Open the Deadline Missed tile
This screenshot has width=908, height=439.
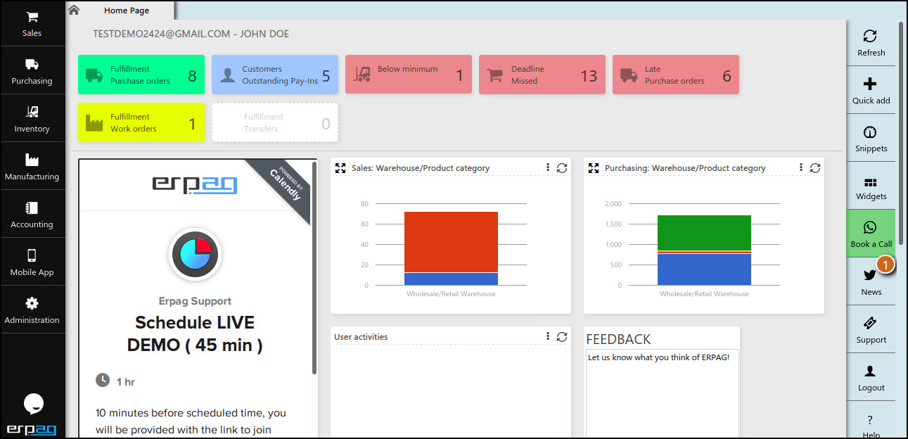(542, 75)
